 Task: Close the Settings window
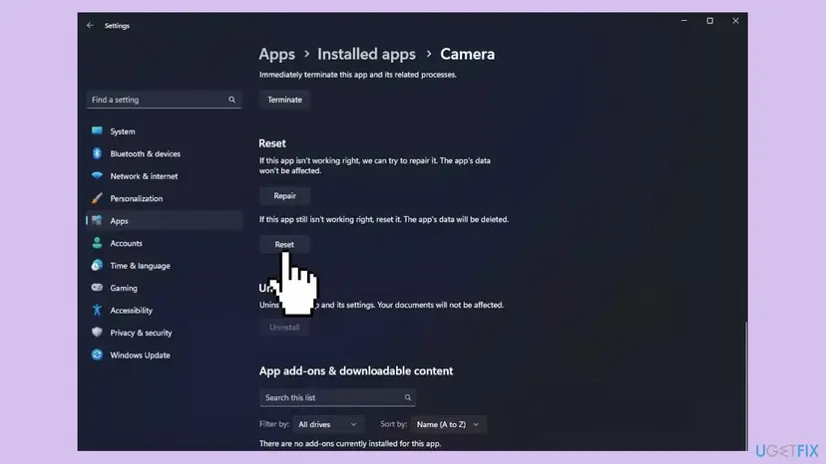pos(735,21)
